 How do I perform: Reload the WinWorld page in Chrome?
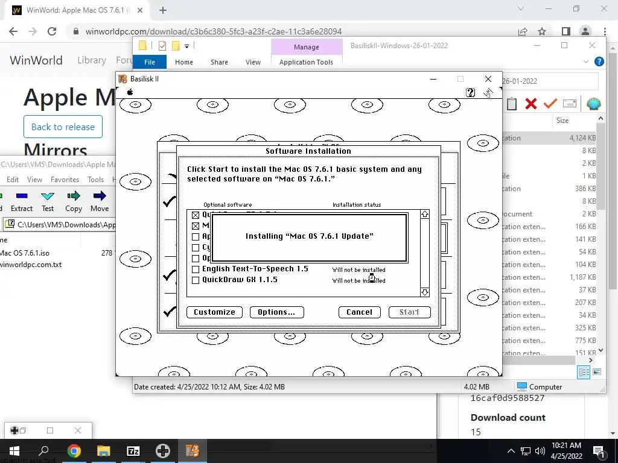52,31
